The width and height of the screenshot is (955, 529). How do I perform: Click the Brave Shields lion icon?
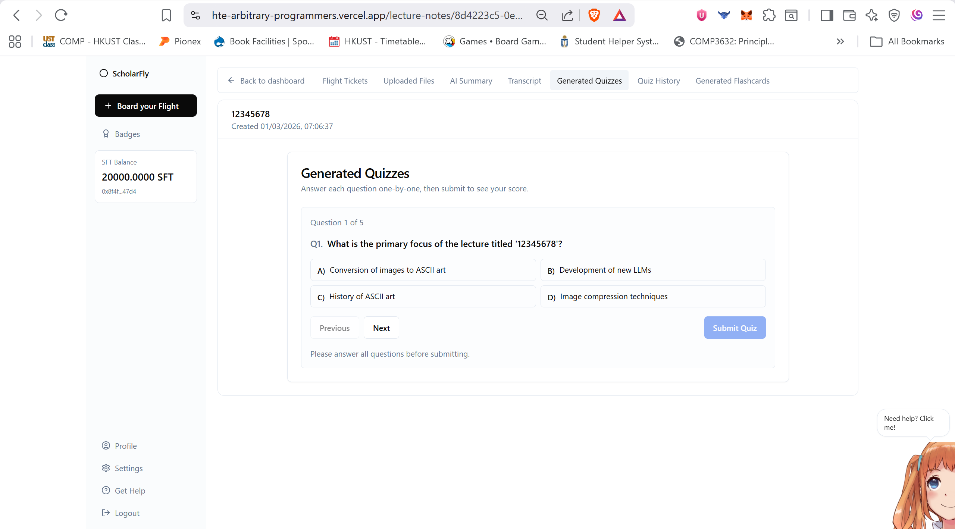tap(594, 15)
